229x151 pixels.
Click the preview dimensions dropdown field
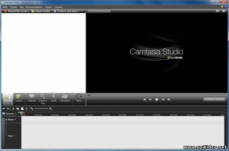click(99, 11)
